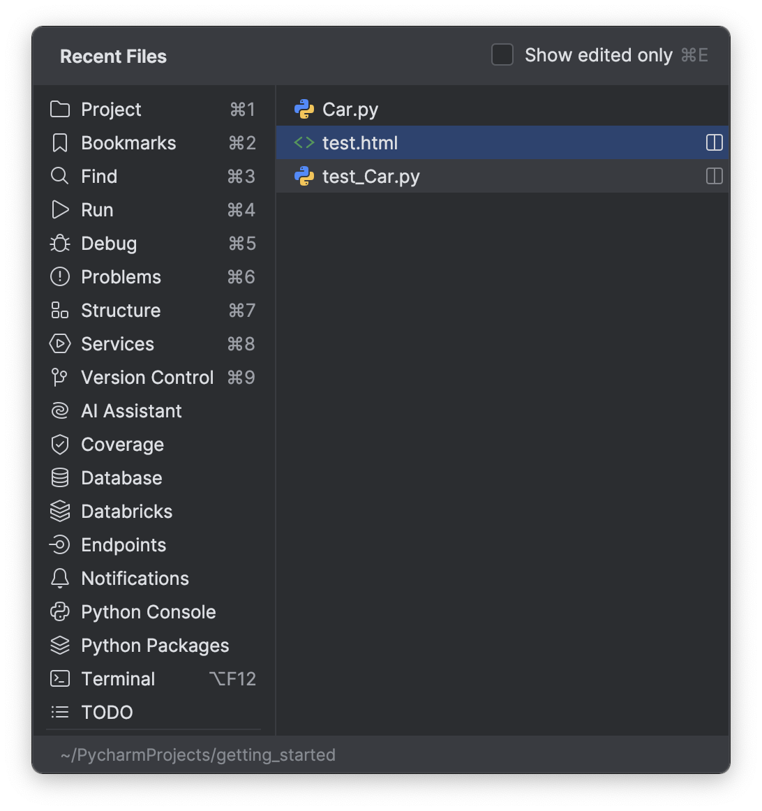Image resolution: width=762 pixels, height=811 pixels.
Task: Select test.html in the recent files list
Action: click(359, 143)
